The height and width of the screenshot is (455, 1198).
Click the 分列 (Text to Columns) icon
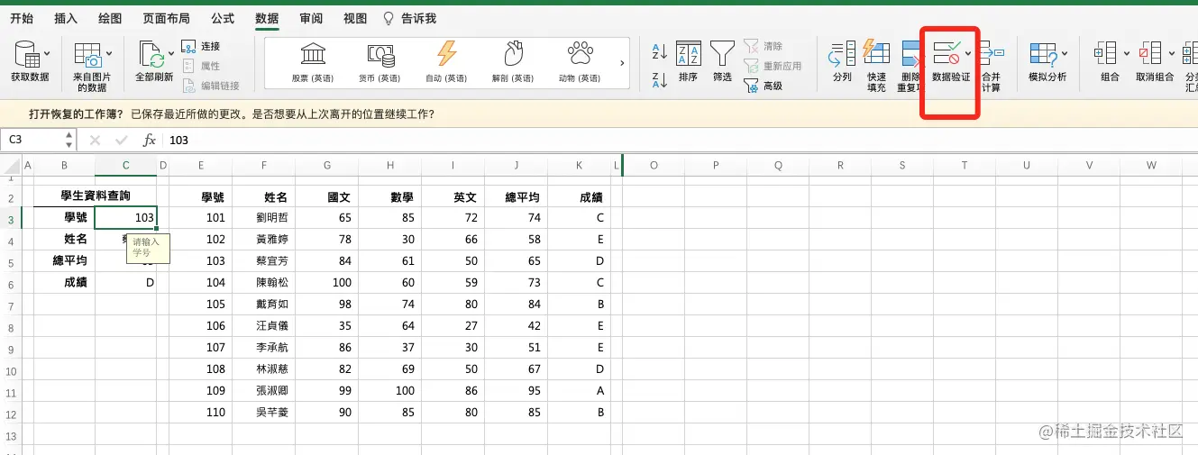[842, 55]
